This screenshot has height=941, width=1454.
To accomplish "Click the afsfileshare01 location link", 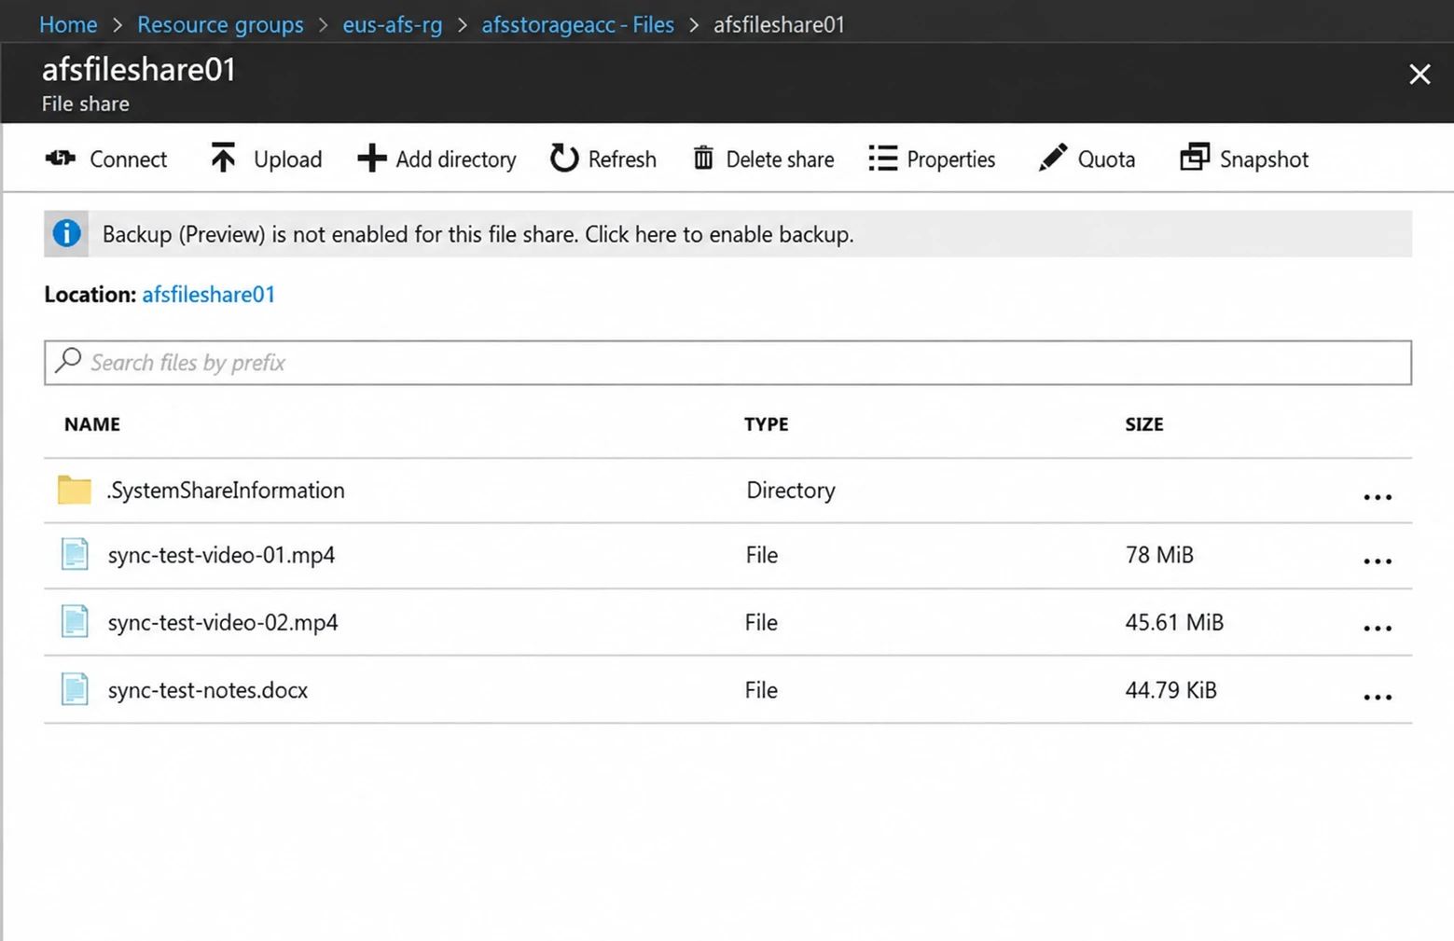I will point(209,295).
